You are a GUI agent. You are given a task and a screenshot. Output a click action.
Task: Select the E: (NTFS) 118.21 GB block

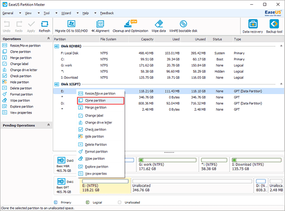[x=105, y=185]
